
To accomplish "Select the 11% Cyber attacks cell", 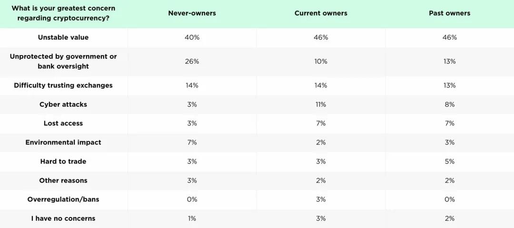I will [321, 104].
